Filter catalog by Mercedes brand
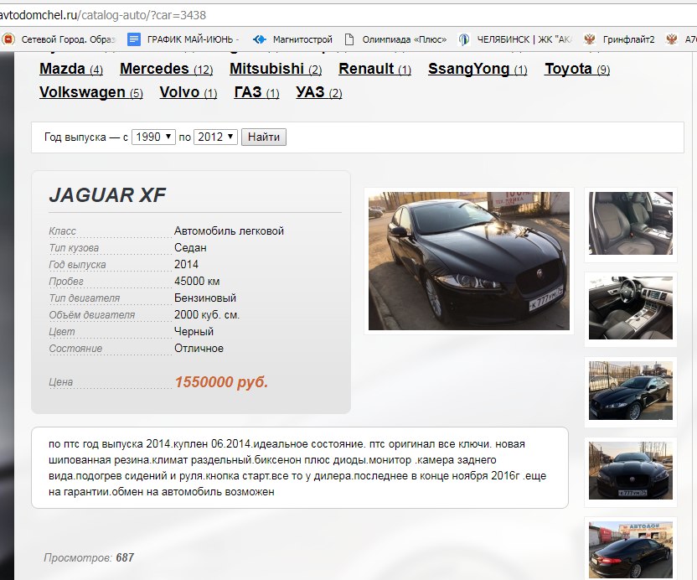The height and width of the screenshot is (580, 697). (x=154, y=69)
